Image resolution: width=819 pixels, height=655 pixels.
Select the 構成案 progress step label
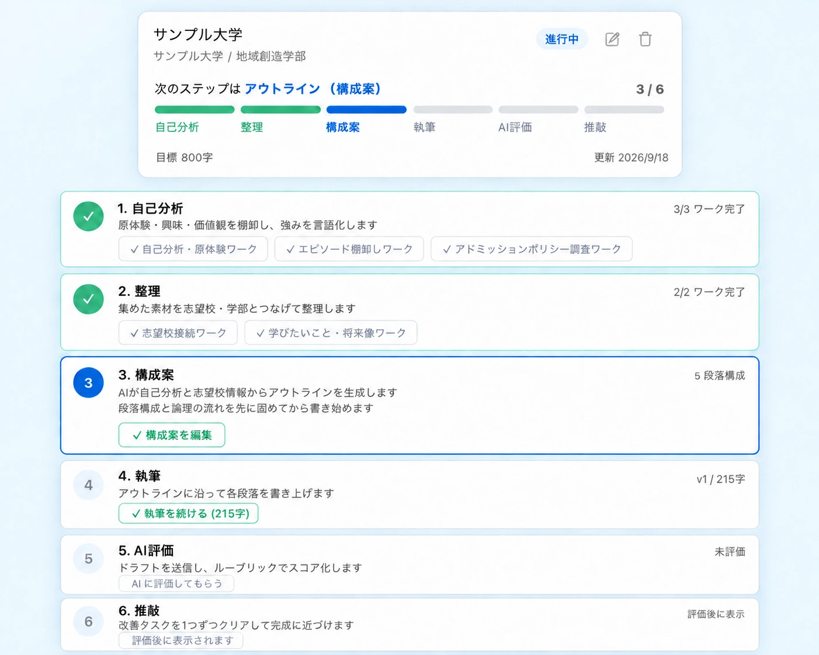coord(343,127)
